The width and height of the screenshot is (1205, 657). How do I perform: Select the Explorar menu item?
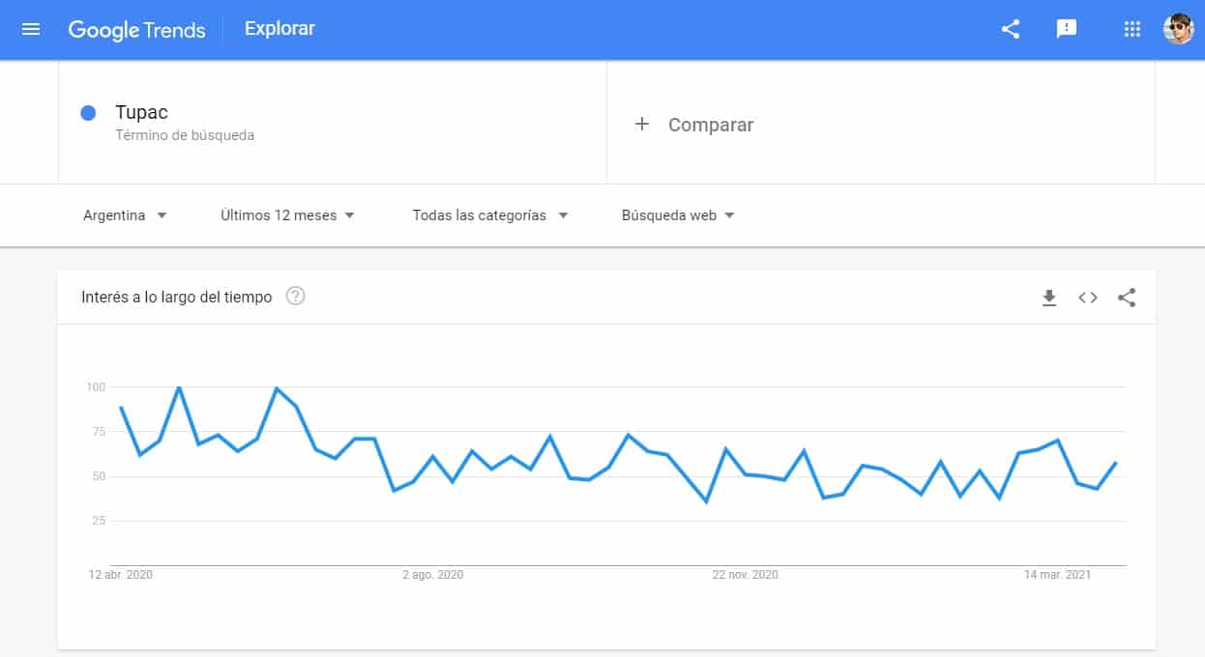pos(279,28)
